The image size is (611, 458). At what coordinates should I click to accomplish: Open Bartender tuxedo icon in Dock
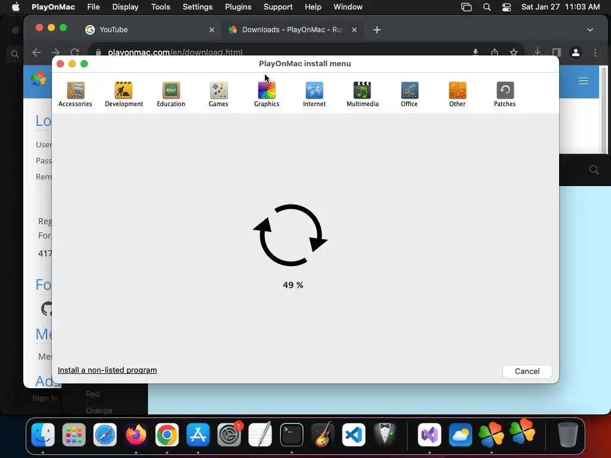pyautogui.click(x=385, y=435)
